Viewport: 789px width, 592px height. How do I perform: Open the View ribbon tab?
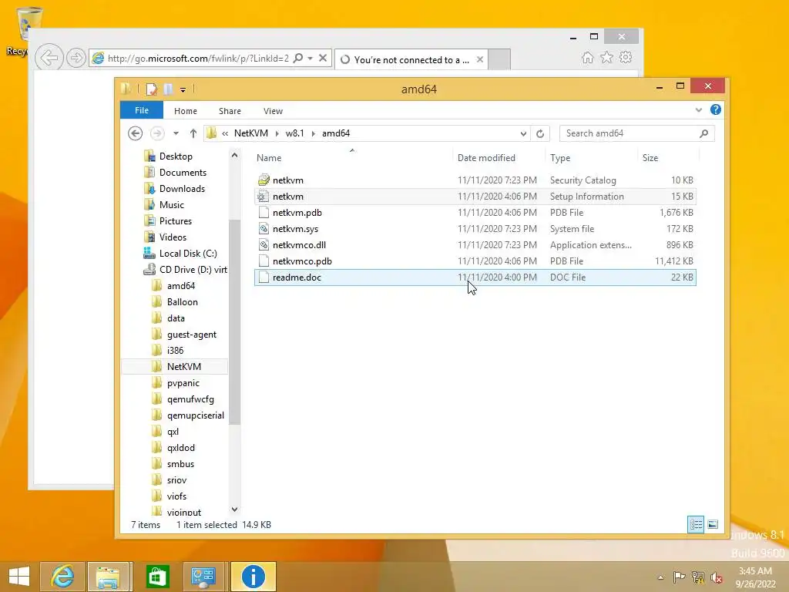click(x=273, y=111)
